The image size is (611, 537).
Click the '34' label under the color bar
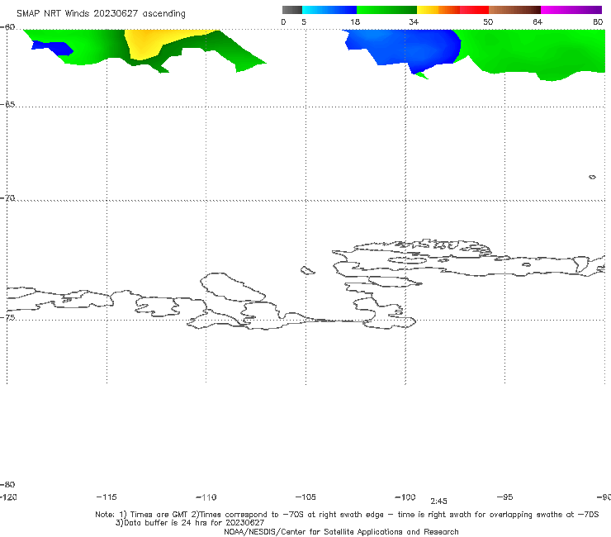414,21
